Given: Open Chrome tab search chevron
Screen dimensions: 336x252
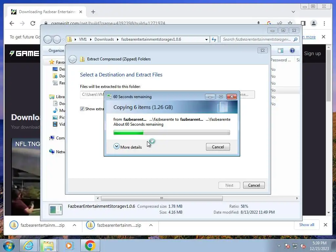Looking at the screenshot, I should coord(293,12).
